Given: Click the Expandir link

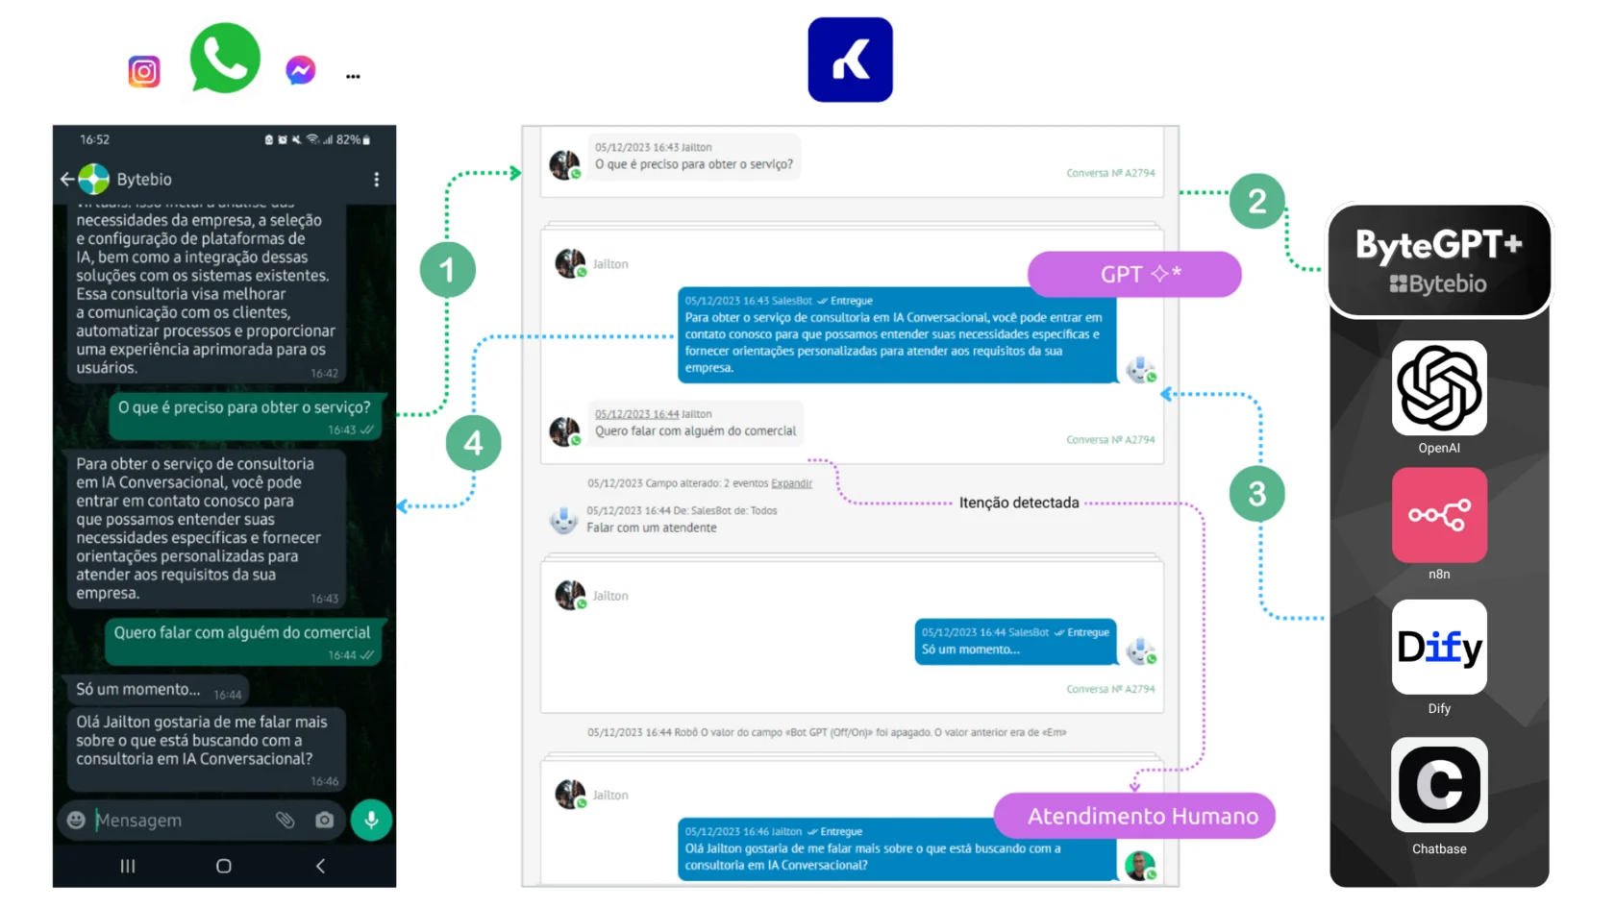Looking at the screenshot, I should (x=791, y=483).
